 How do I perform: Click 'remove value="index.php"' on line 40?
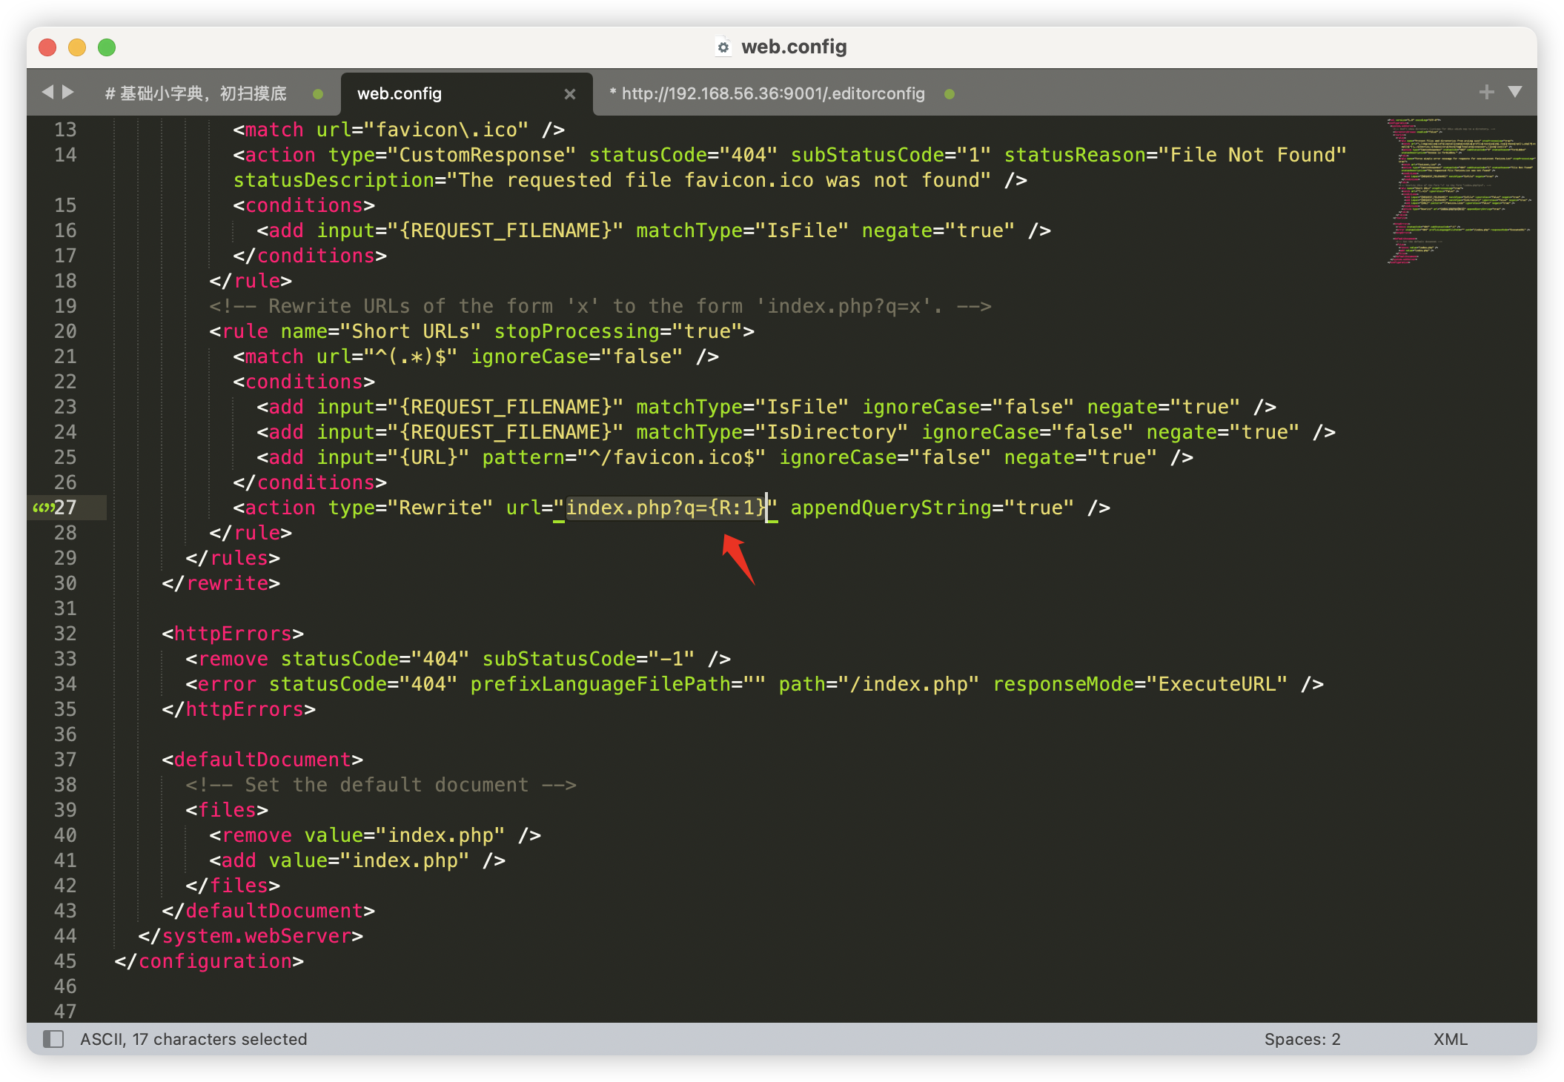[363, 835]
